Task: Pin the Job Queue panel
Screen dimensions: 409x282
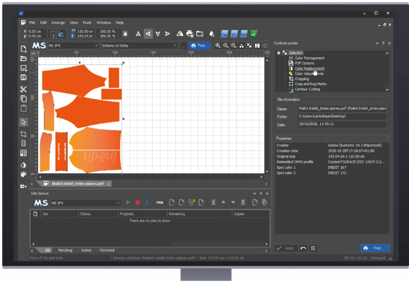Action: pos(261,193)
